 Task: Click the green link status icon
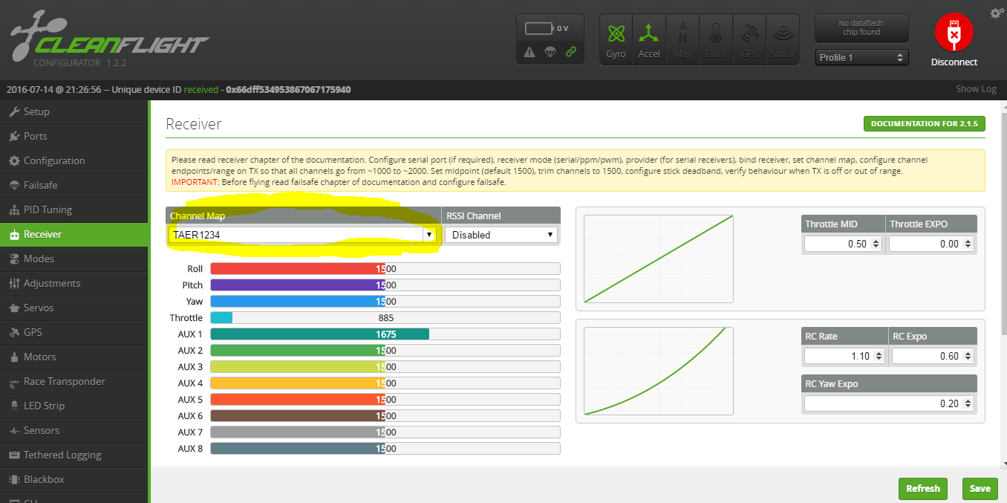pyautogui.click(x=571, y=52)
